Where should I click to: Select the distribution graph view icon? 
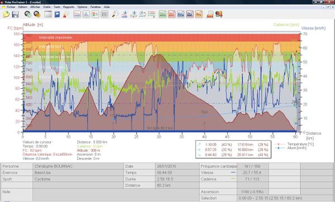[86, 15]
